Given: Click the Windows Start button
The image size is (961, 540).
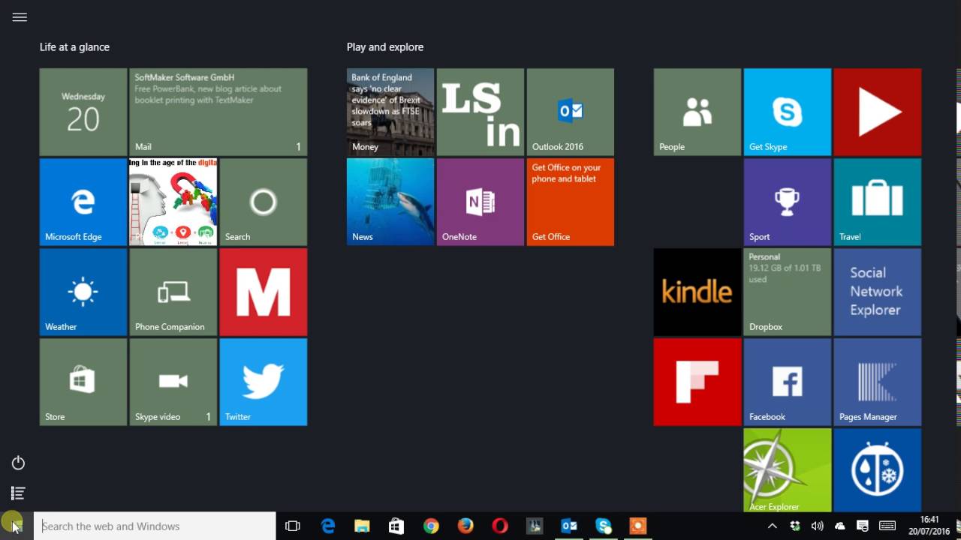Looking at the screenshot, I should pyautogui.click(x=17, y=526).
